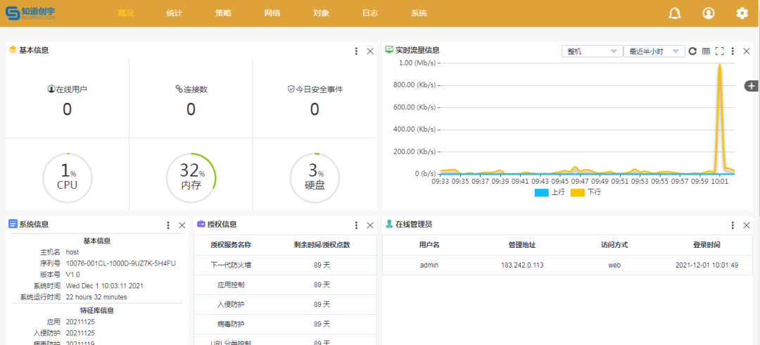The height and width of the screenshot is (345, 760).
Task: Switch to the 策略 menu
Action: [223, 13]
